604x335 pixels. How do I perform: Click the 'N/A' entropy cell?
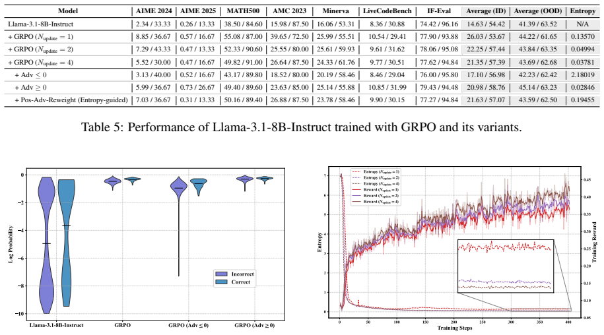582,24
